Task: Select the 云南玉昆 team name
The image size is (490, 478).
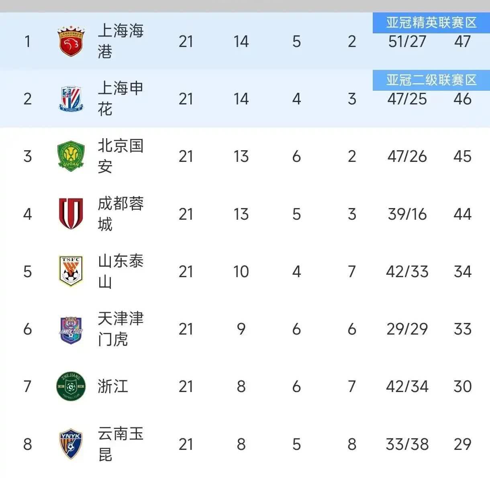Action: [120, 444]
